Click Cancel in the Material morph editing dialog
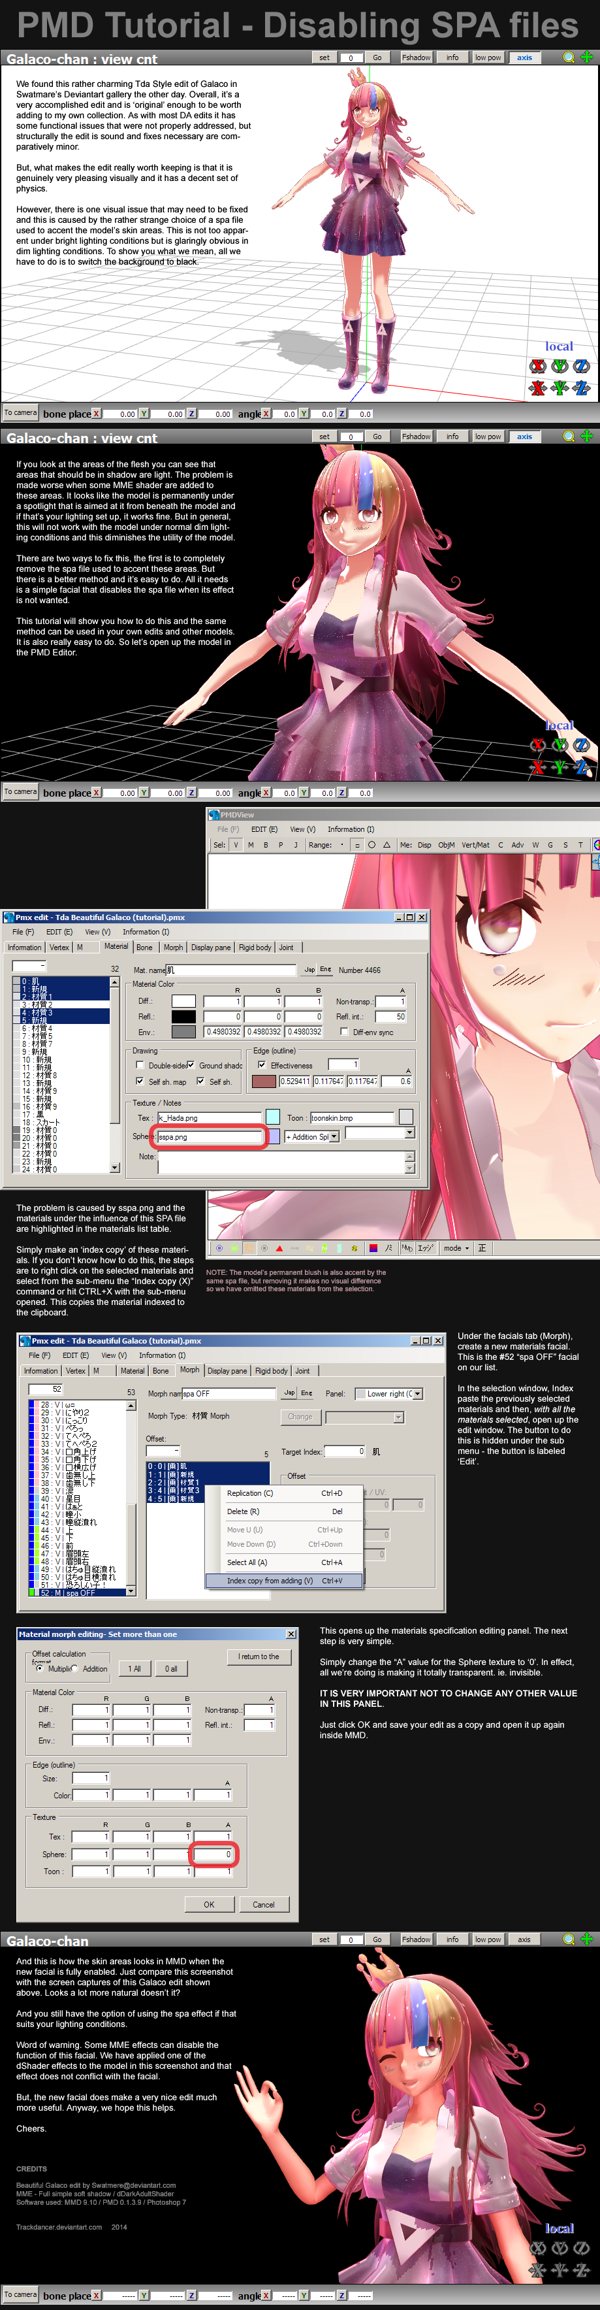 click(x=263, y=1904)
